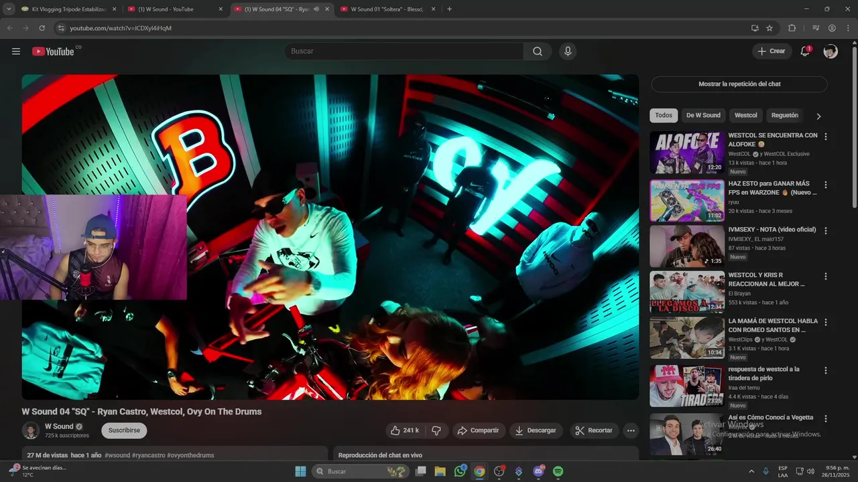Open options for IVMSEXY - NOTA video

[x=826, y=231]
